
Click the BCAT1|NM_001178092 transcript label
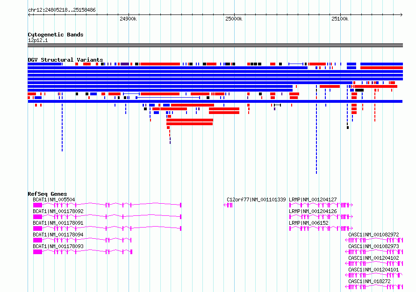[58, 211]
